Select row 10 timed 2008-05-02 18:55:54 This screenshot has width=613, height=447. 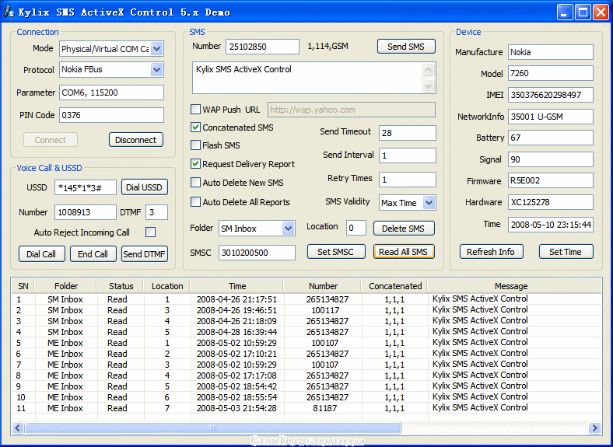click(306, 397)
